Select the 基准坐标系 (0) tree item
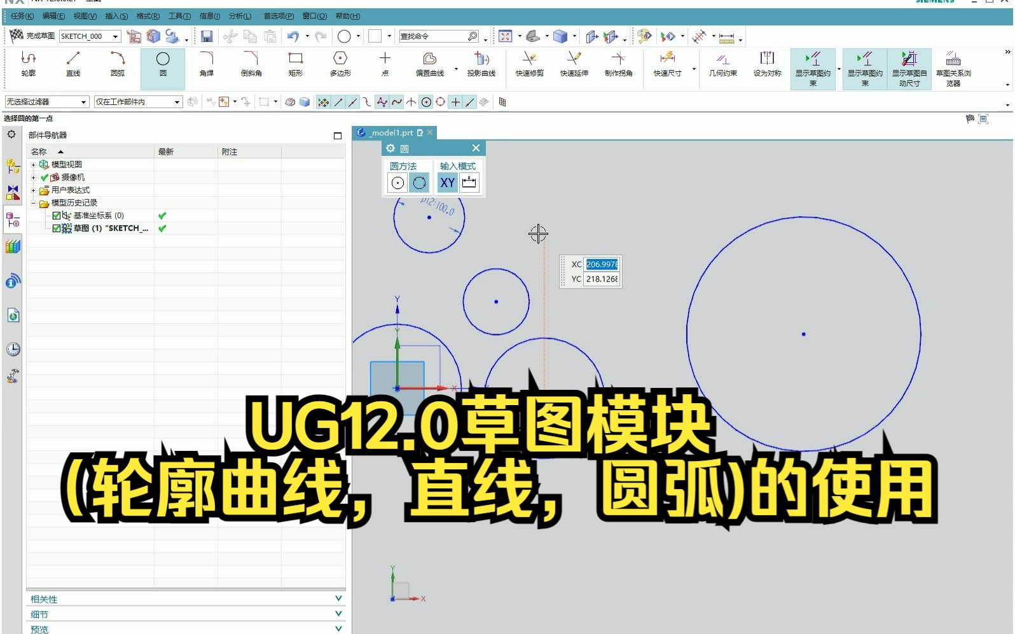1015x634 pixels. [x=99, y=216]
